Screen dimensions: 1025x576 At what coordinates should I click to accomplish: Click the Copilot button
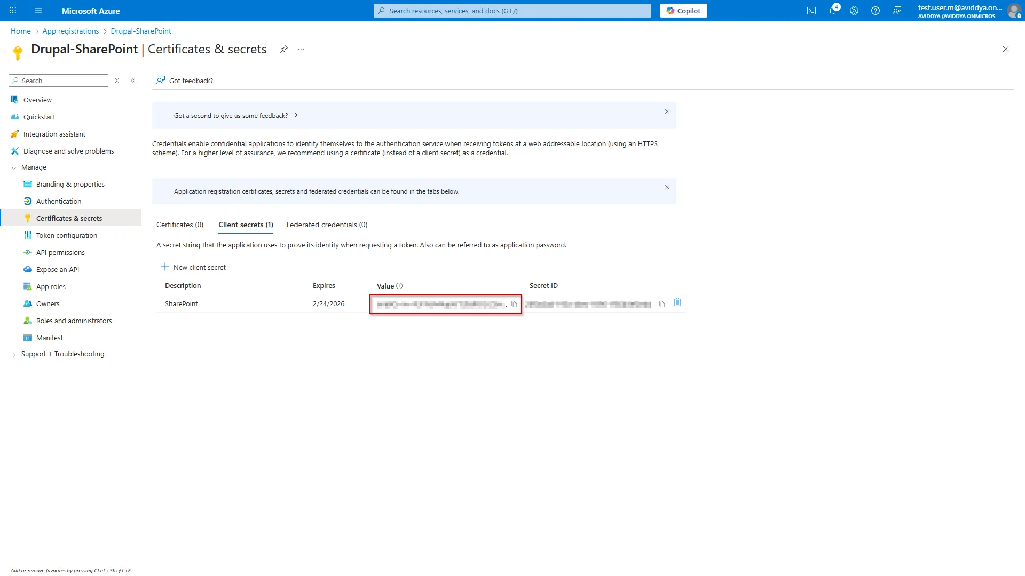point(683,11)
